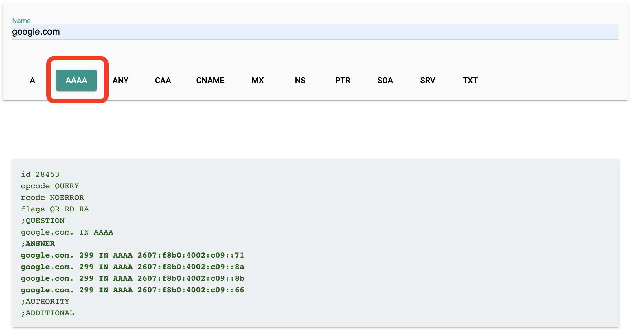Click the ';QUESTION' section header
This screenshot has height=335, width=636.
pos(43,221)
